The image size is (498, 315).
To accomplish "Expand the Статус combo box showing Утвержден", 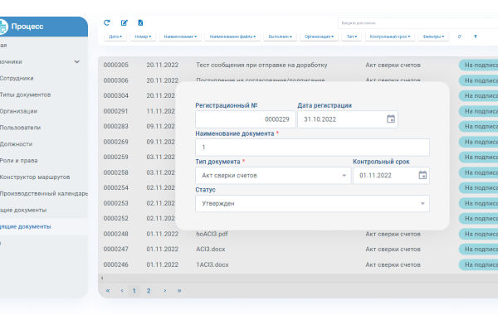I will [x=422, y=203].
